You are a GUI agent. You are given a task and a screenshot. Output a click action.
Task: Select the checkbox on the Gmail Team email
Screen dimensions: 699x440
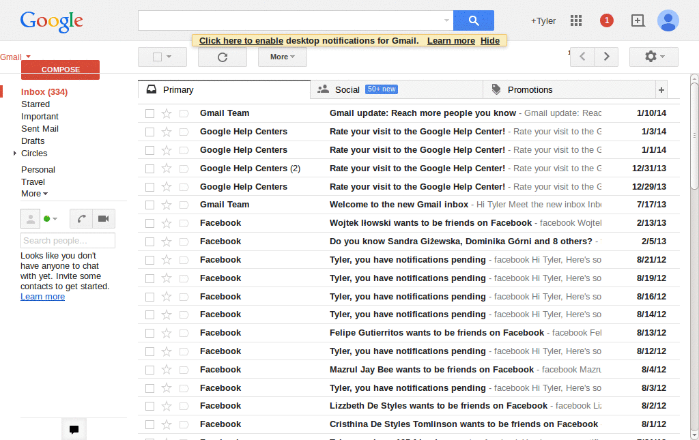pyautogui.click(x=149, y=113)
